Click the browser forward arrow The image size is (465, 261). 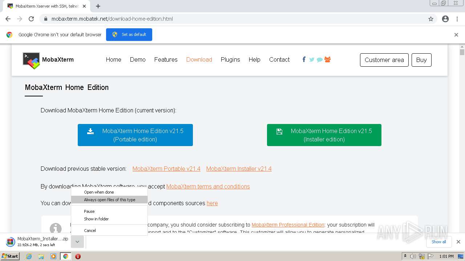click(20, 19)
